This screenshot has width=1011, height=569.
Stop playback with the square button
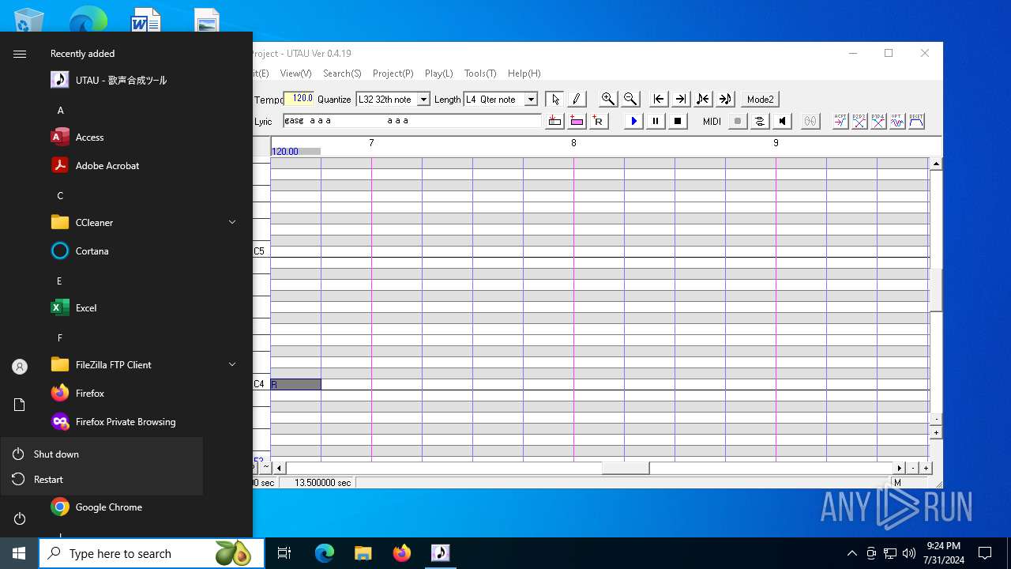coord(678,121)
